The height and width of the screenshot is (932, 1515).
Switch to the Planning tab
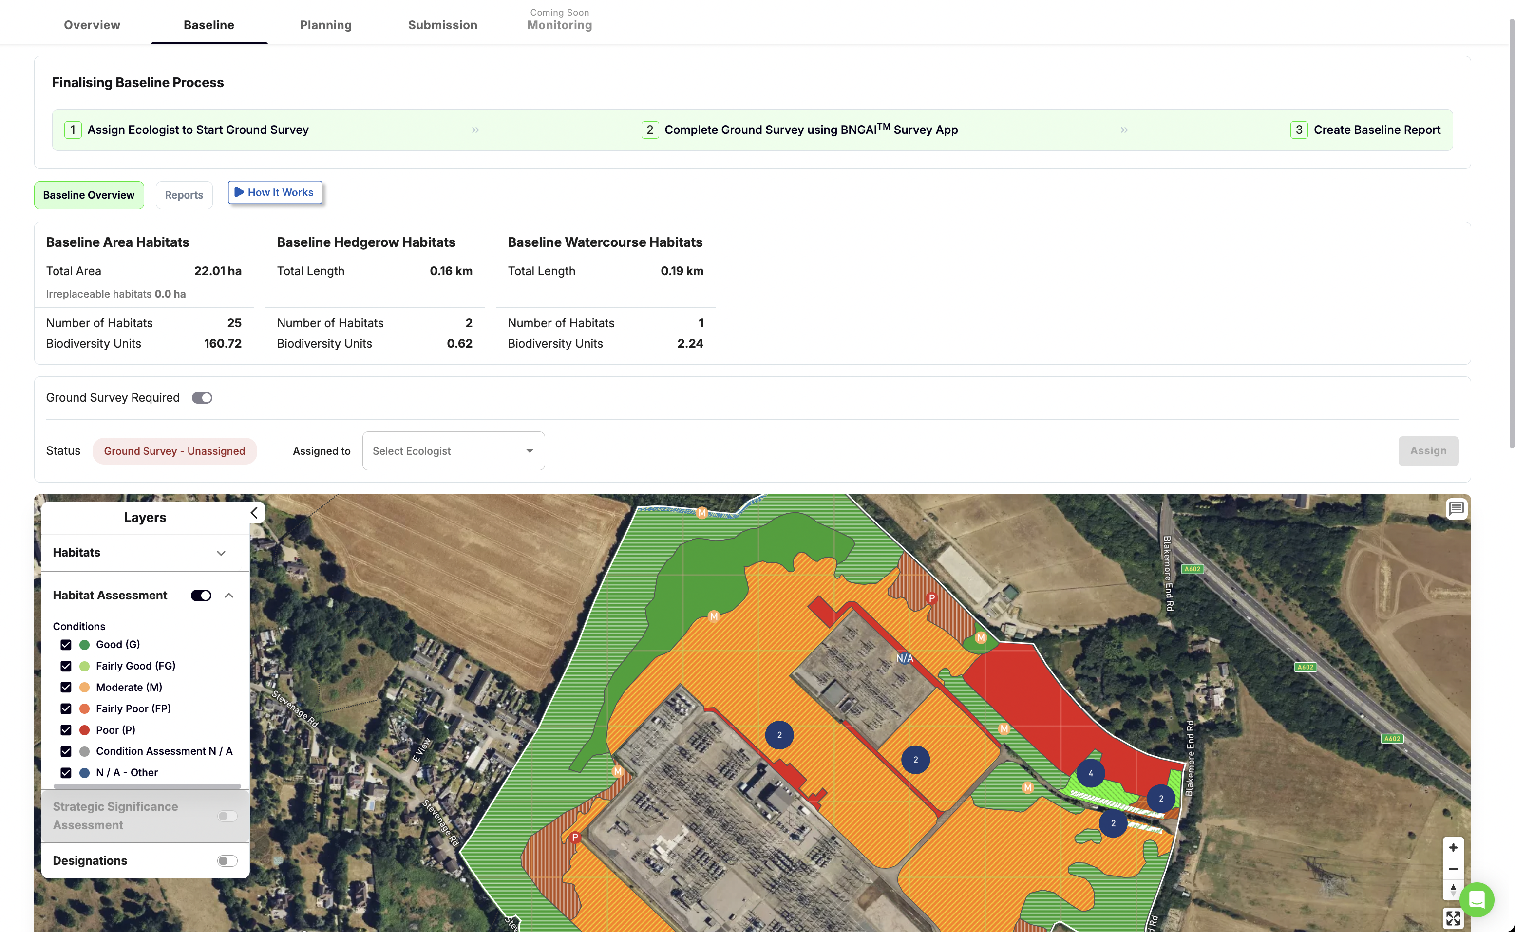(325, 25)
